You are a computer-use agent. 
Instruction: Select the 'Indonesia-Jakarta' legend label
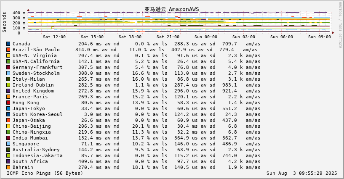[x=37, y=155]
